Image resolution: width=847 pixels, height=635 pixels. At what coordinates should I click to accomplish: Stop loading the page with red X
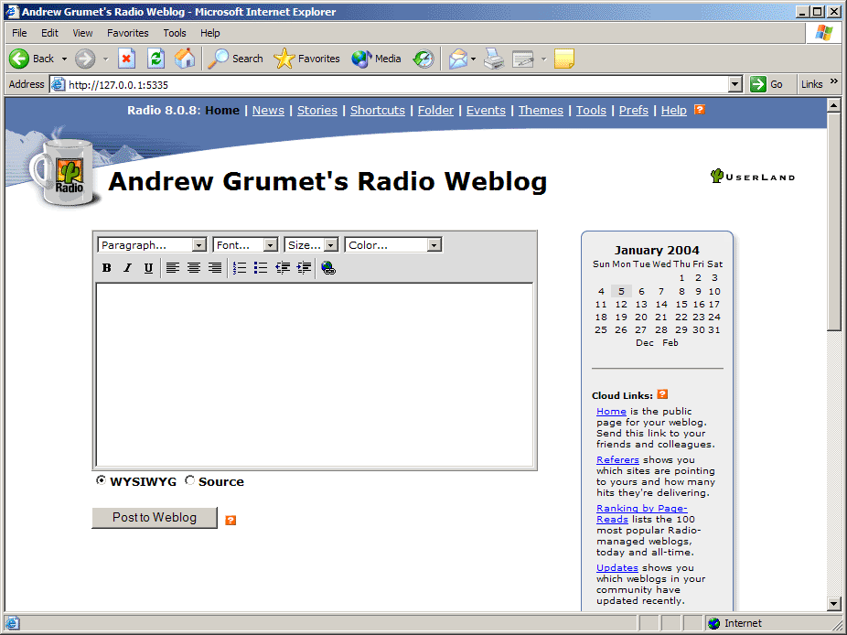(x=126, y=59)
